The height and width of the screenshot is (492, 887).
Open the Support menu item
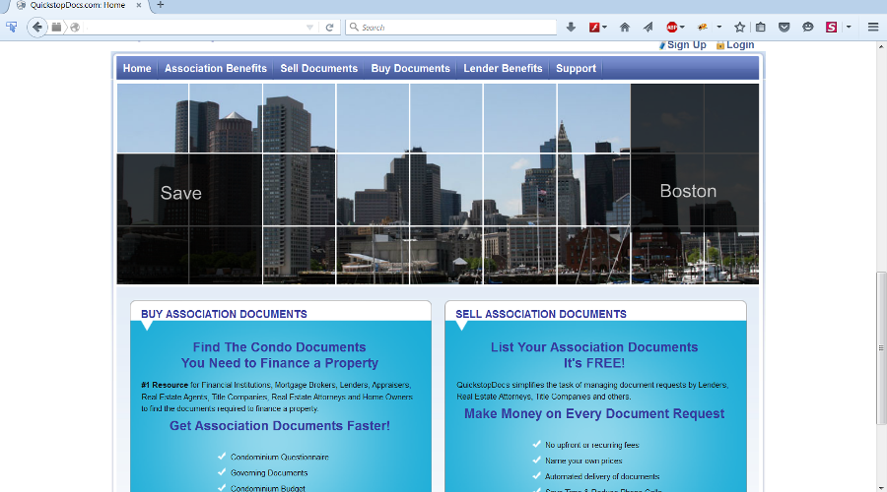pos(576,68)
